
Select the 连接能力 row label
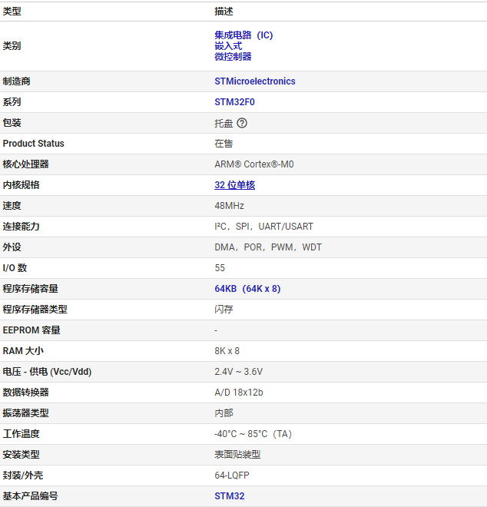click(21, 227)
